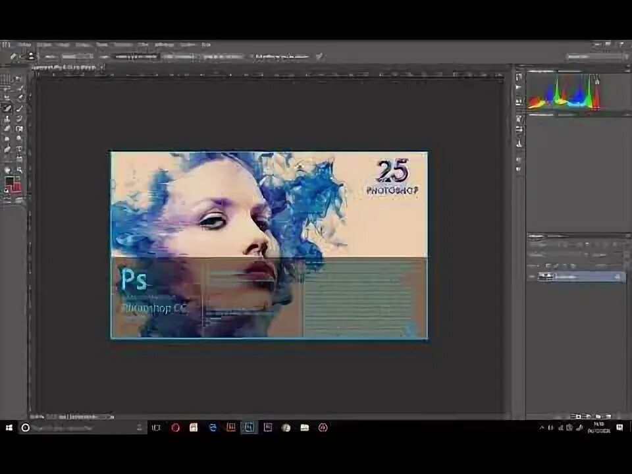The image size is (632, 474).
Task: Show hidden system tray icons
Action: pyautogui.click(x=542, y=428)
